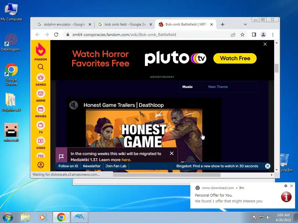
Task: Reload the current page
Action: tap(56, 35)
